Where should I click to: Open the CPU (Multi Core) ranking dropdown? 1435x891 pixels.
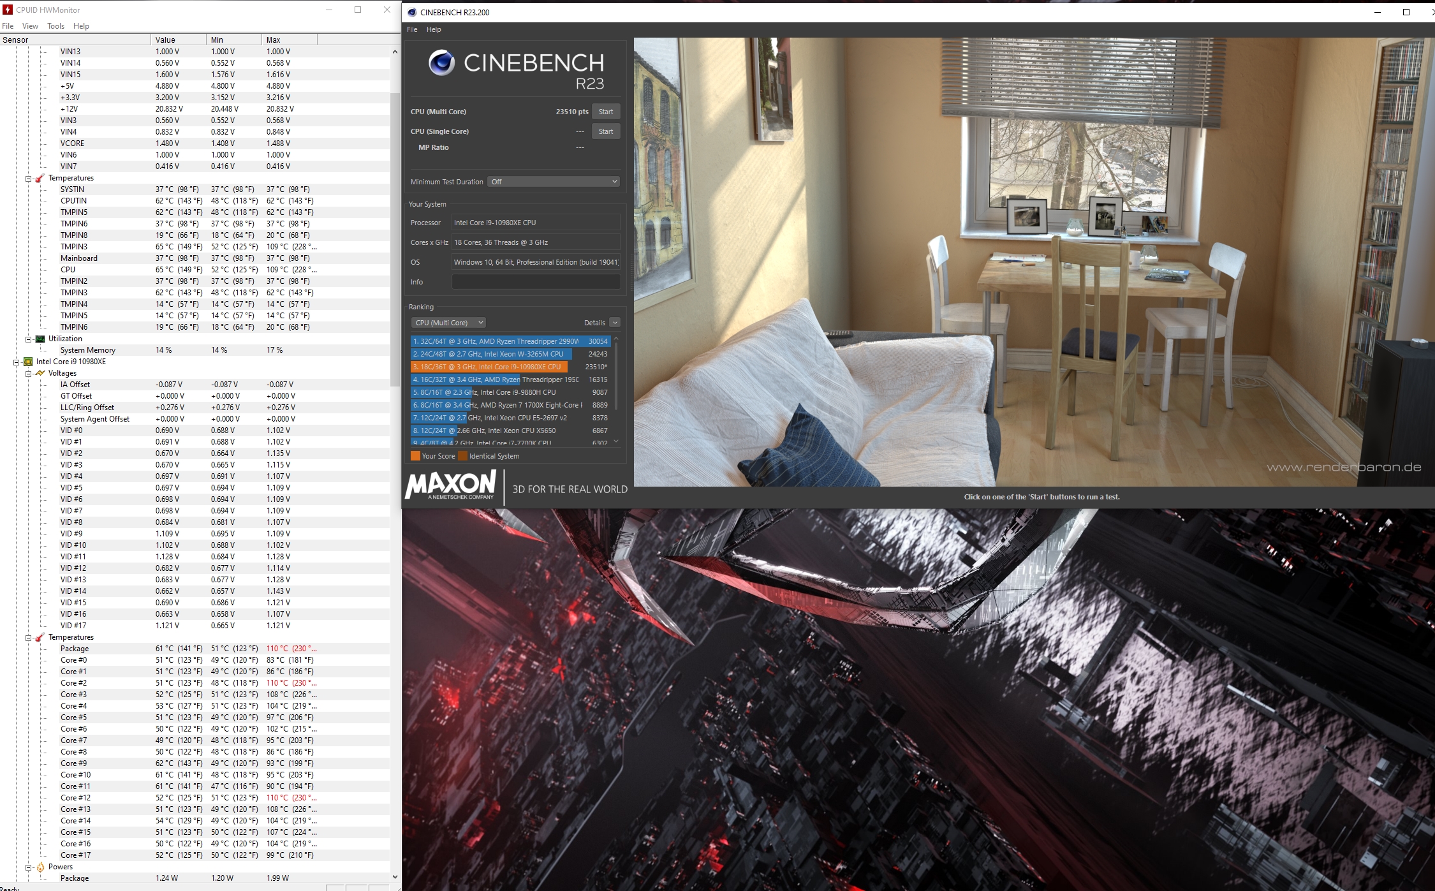448,323
